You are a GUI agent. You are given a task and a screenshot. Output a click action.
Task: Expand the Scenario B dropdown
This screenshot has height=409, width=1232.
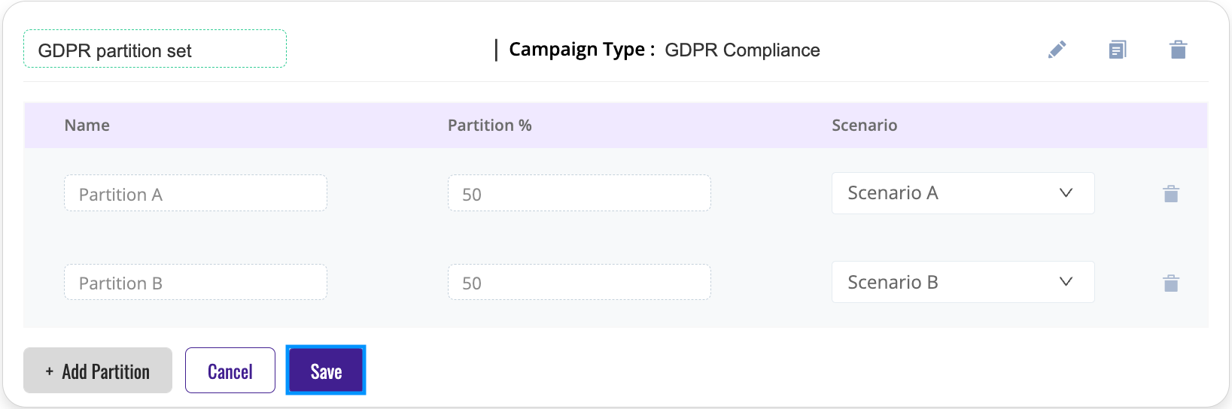pyautogui.click(x=963, y=282)
